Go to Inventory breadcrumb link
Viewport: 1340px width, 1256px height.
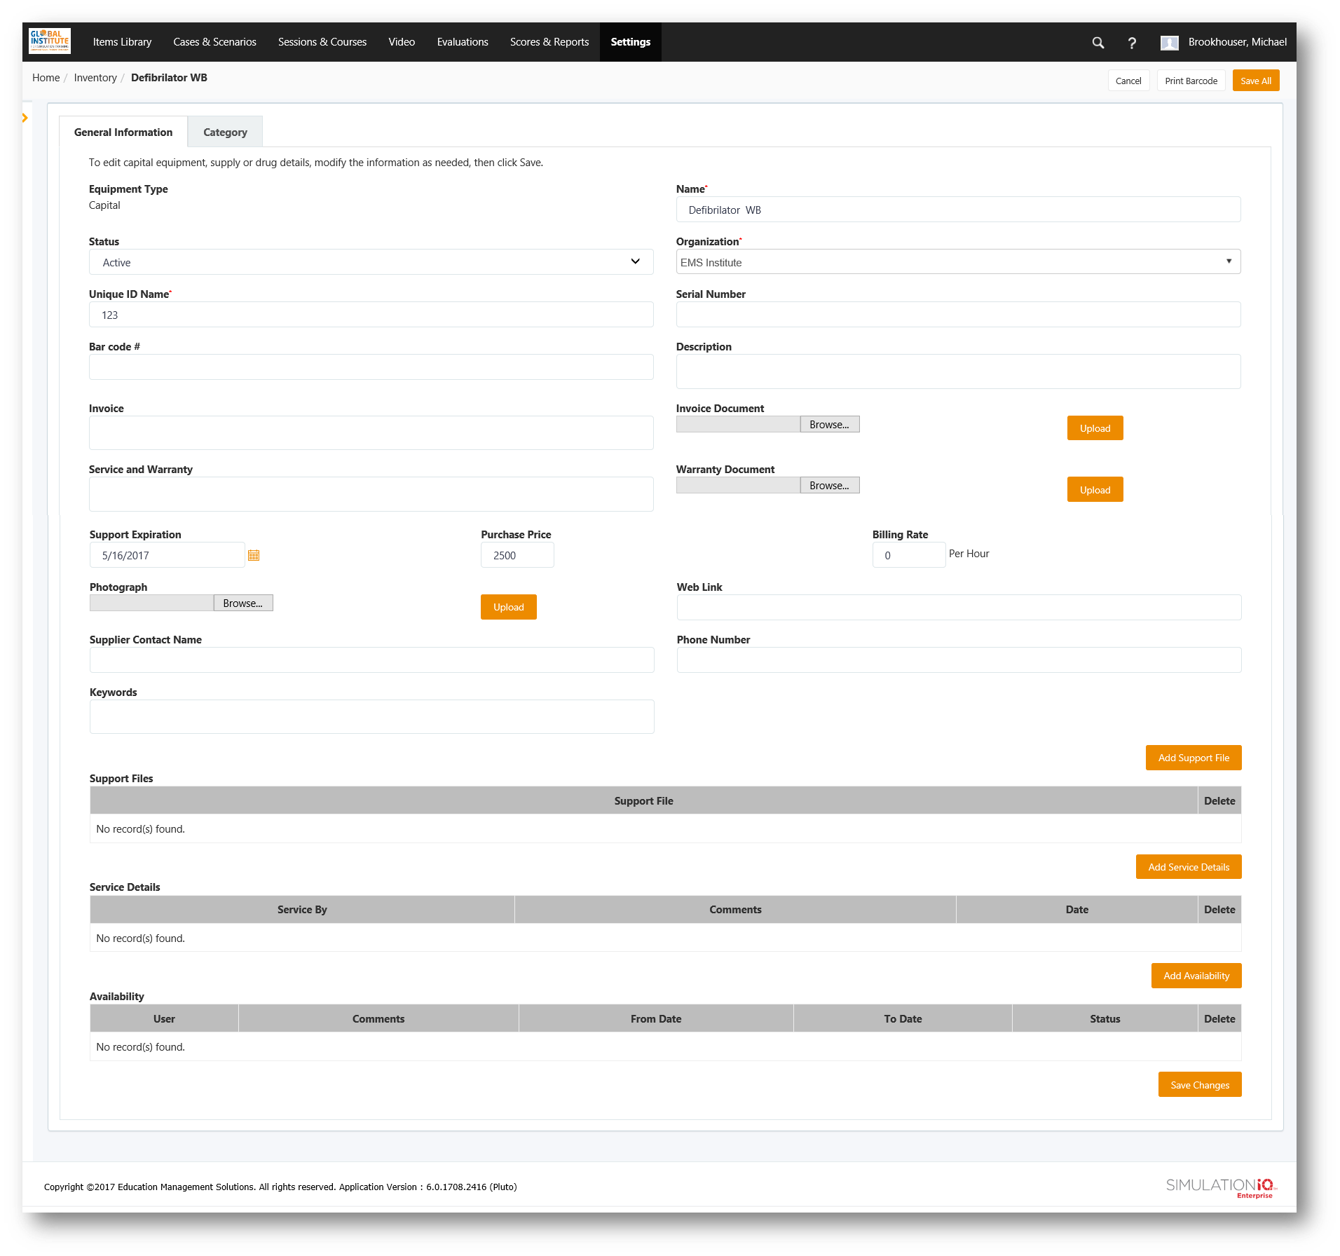click(x=95, y=78)
